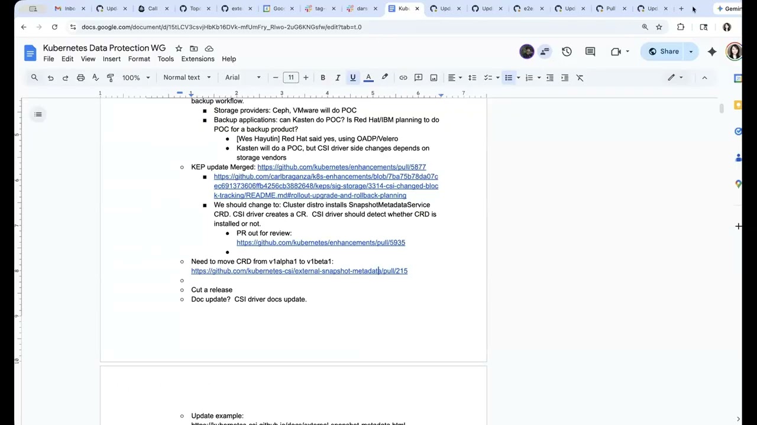Open the editing mode pencil dropdown
The image size is (757, 425).
(674, 77)
